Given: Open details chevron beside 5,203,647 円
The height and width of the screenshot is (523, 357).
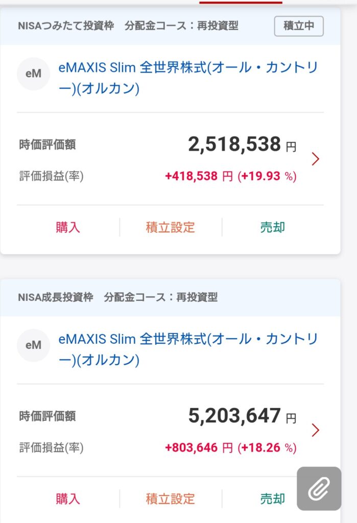Looking at the screenshot, I should point(315,431).
